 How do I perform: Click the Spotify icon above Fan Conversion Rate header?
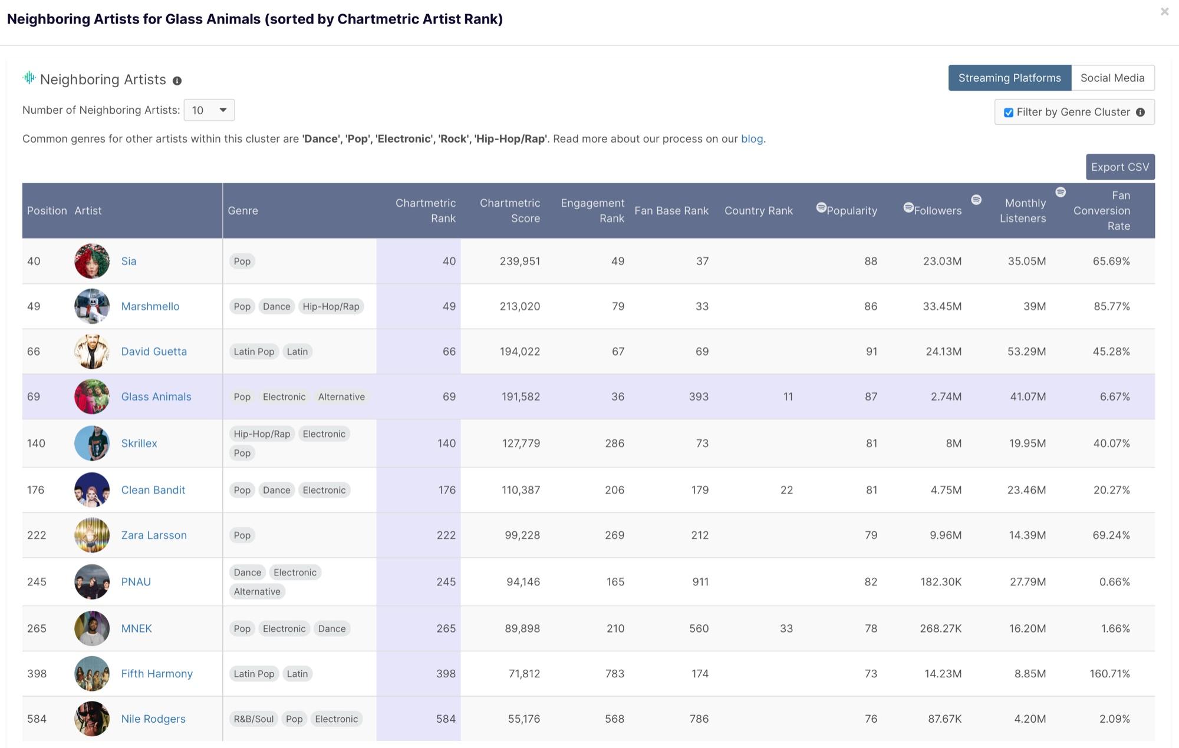(x=1061, y=192)
